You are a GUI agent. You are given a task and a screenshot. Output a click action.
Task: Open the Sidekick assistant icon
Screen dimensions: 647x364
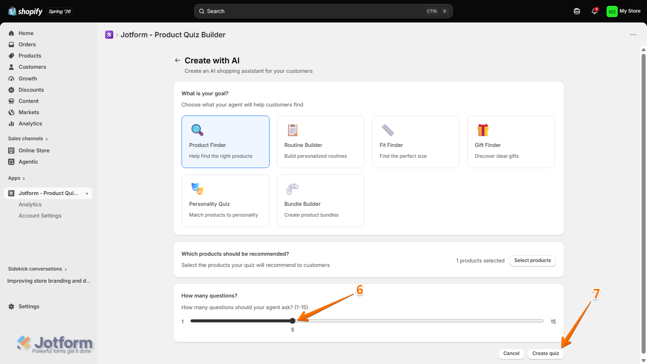[577, 11]
